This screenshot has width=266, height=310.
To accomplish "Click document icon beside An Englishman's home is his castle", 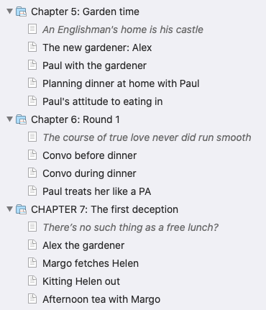I will pyautogui.click(x=32, y=29).
